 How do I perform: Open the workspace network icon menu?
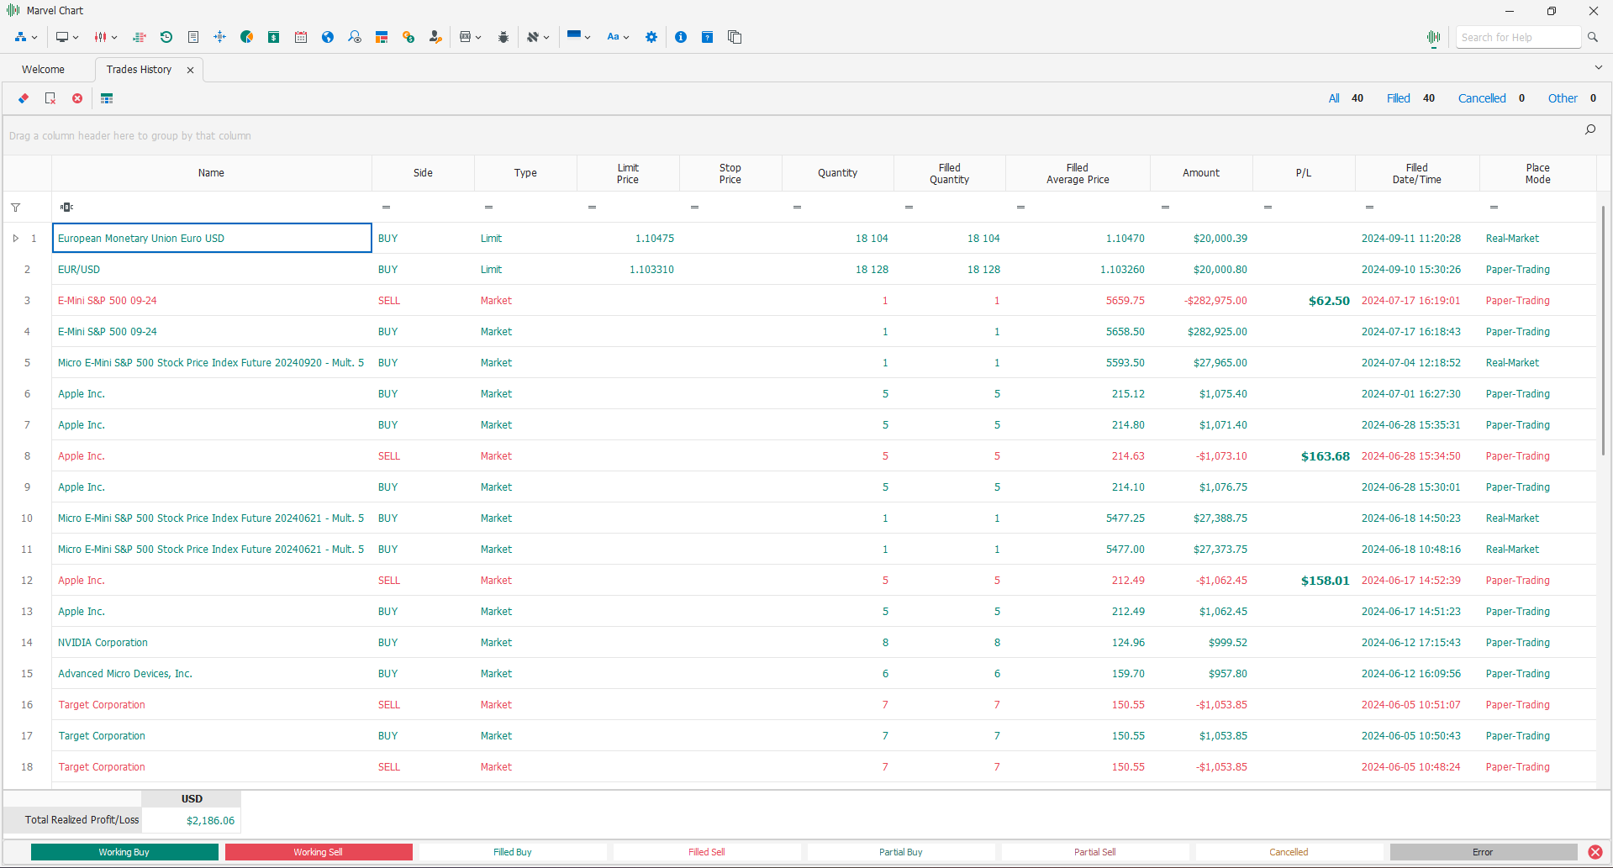tap(20, 37)
